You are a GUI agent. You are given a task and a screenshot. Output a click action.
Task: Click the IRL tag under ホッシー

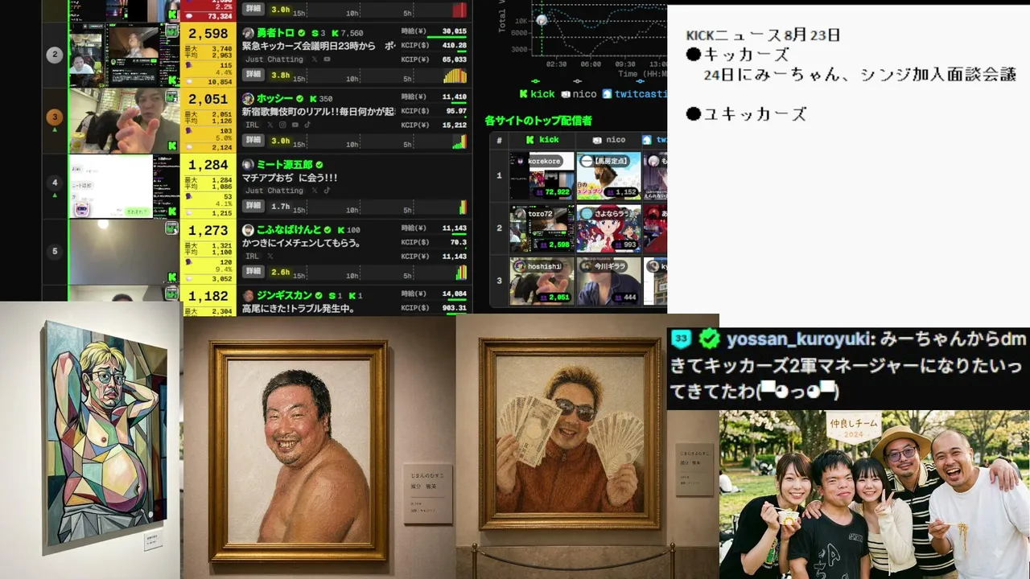(x=252, y=125)
